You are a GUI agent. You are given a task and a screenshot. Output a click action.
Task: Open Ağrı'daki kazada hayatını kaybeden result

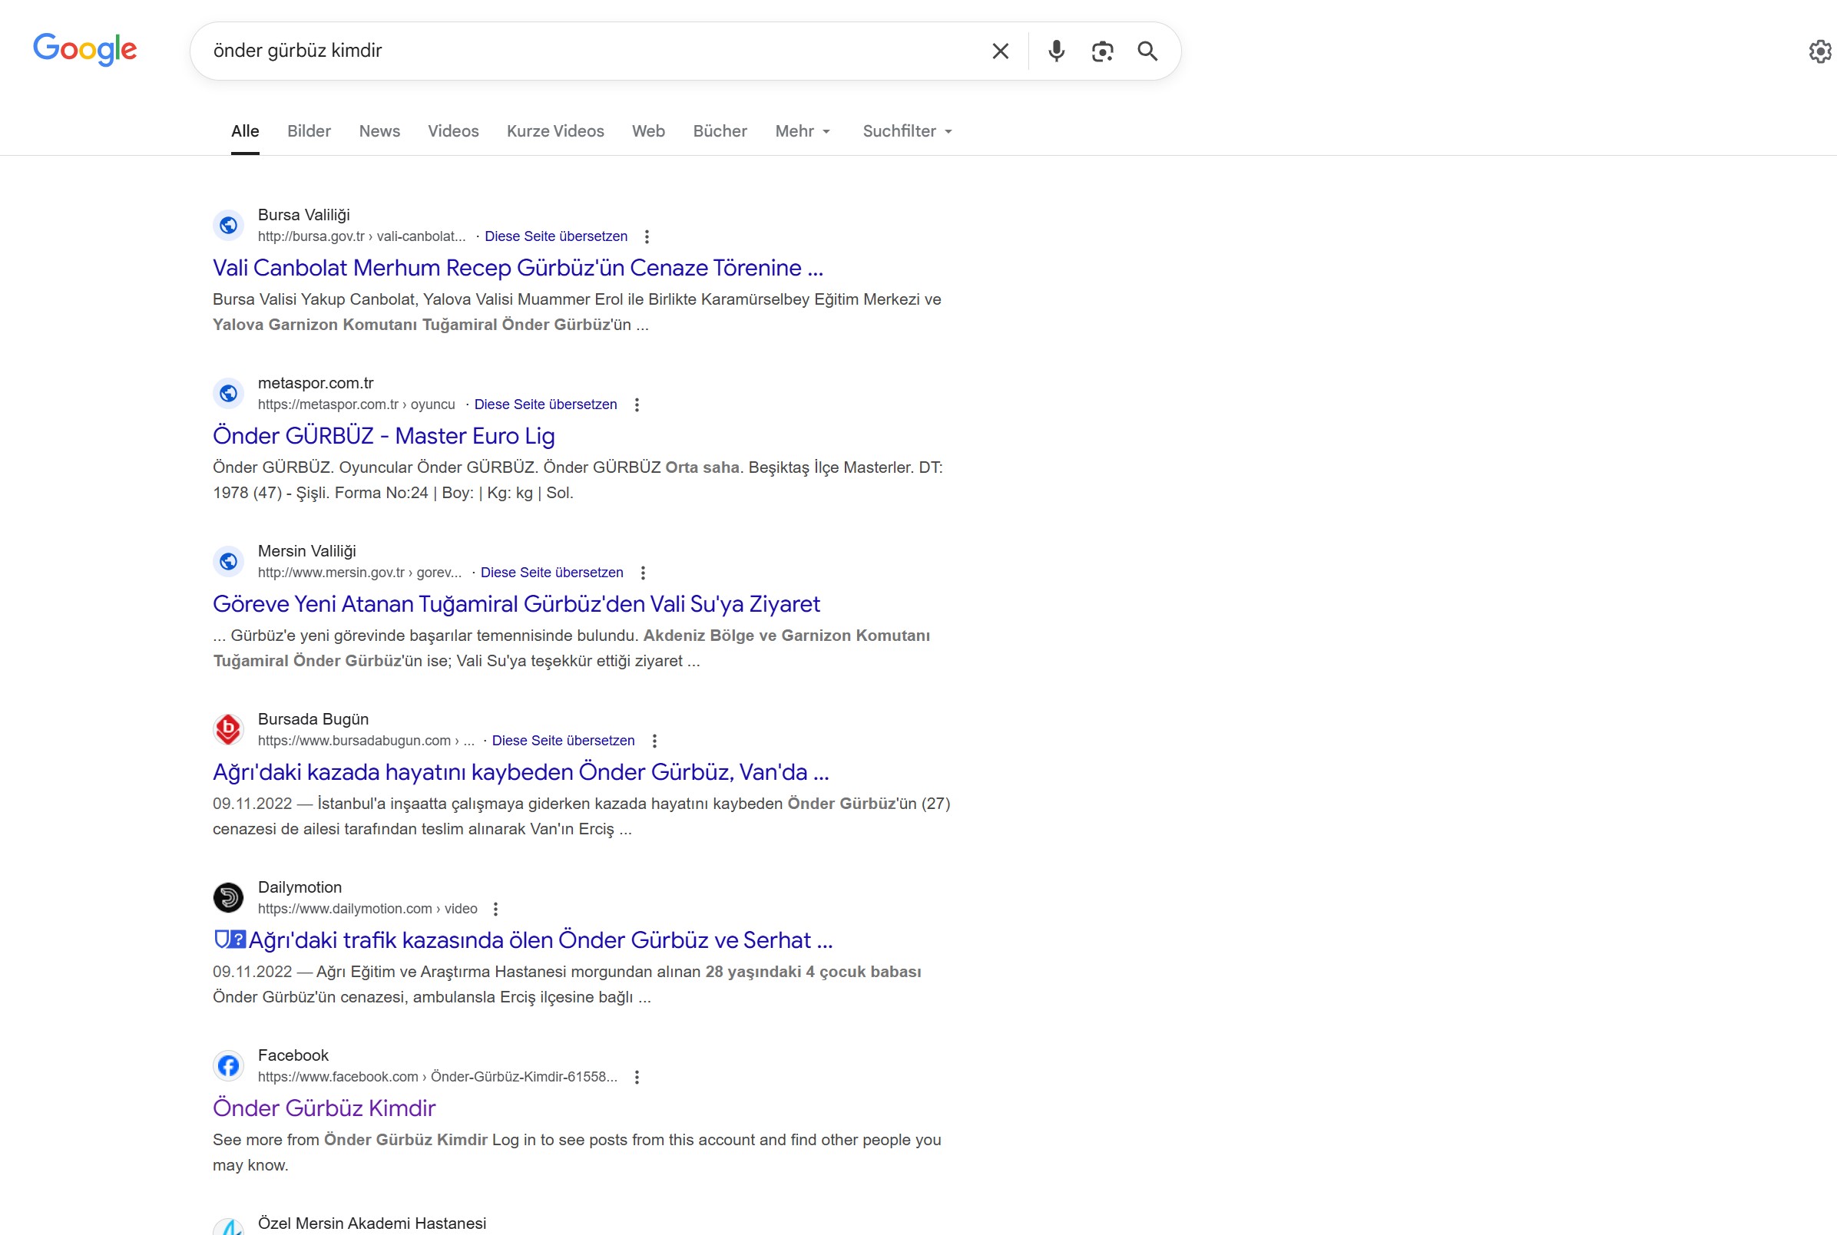tap(521, 772)
